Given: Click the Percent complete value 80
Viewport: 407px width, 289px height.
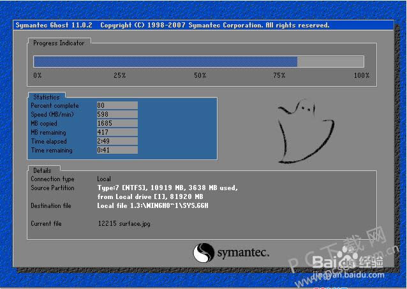Looking at the screenshot, I should tap(117, 105).
